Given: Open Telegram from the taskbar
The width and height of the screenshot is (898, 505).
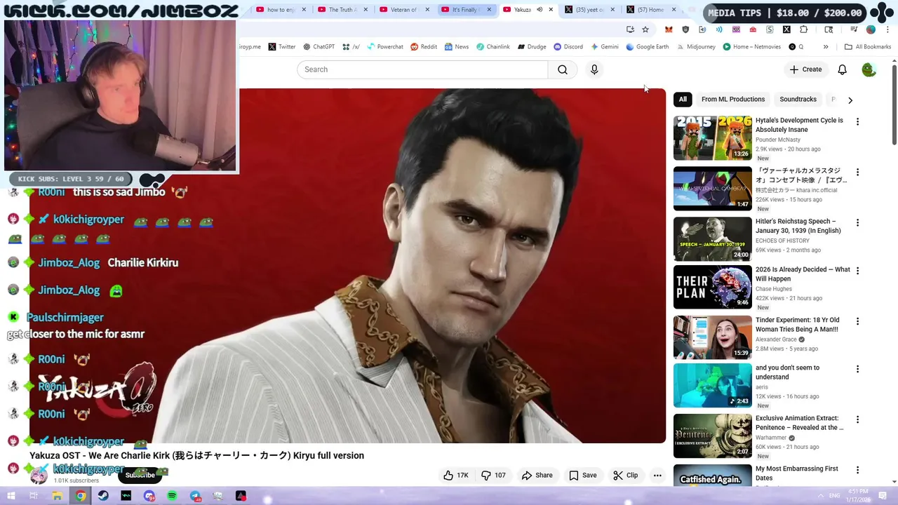Looking at the screenshot, I should click(x=195, y=496).
